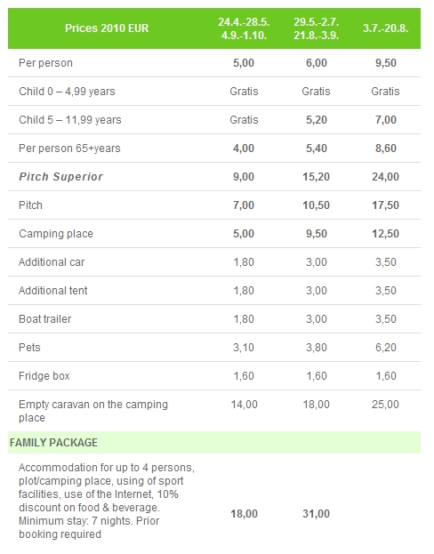Click the 31,00 family package price

pos(317,514)
